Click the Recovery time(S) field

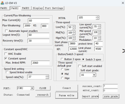click(38, 41)
